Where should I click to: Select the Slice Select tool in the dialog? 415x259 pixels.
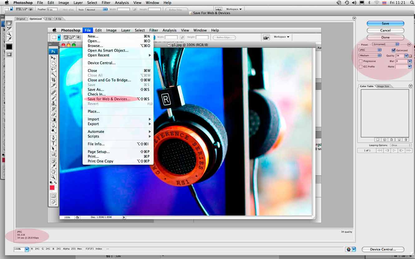point(9,29)
